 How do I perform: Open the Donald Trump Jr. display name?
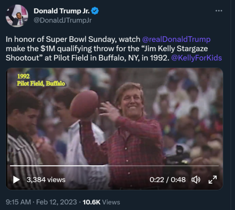[62, 11]
